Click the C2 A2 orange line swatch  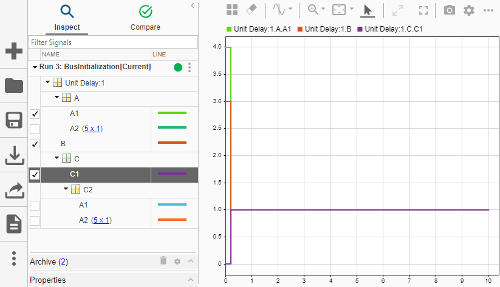point(172,220)
